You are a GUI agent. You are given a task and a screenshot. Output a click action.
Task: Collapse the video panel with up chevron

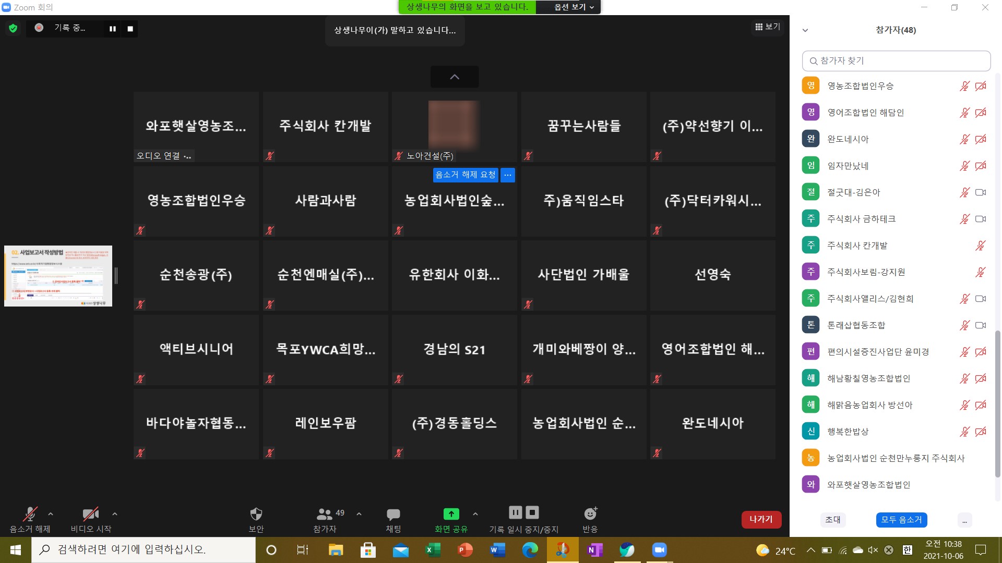tap(455, 77)
